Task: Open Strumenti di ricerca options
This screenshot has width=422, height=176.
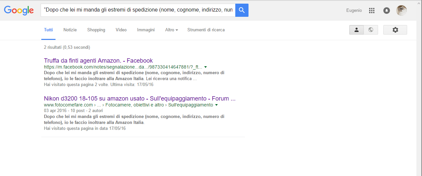Action: (206, 30)
